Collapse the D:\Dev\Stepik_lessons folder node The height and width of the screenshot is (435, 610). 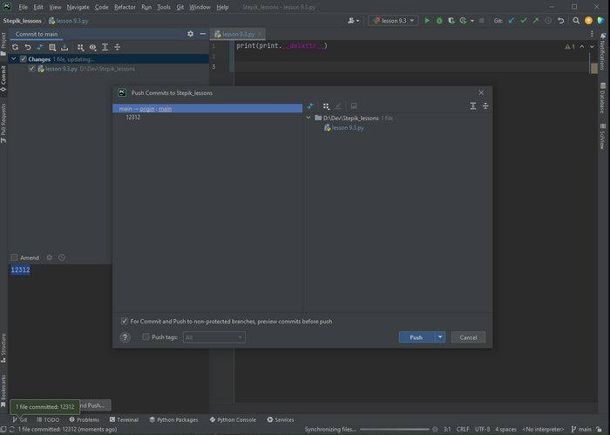click(308, 118)
